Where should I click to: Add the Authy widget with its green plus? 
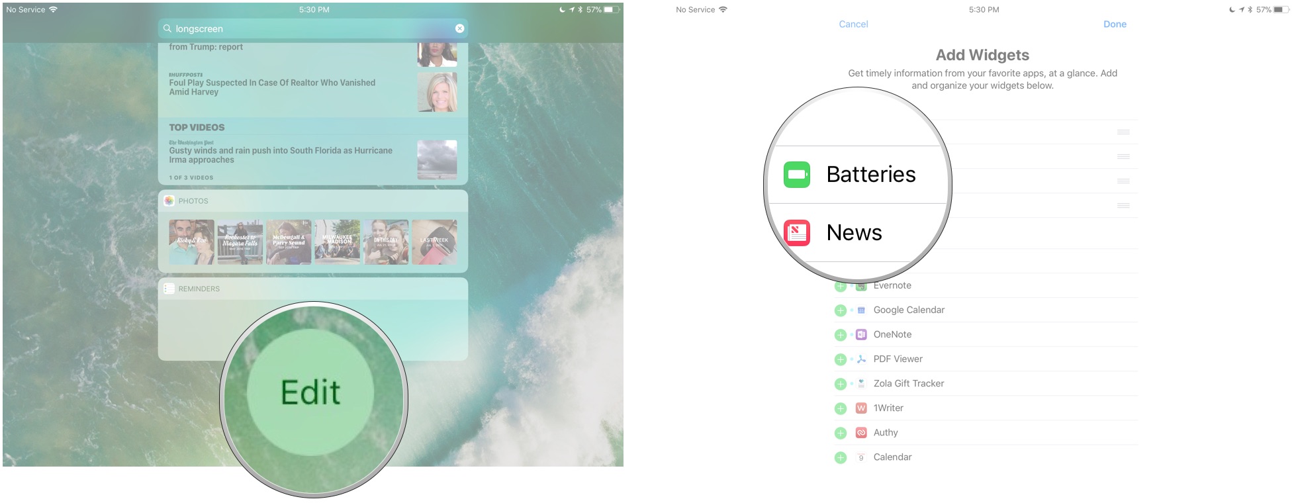pos(841,433)
